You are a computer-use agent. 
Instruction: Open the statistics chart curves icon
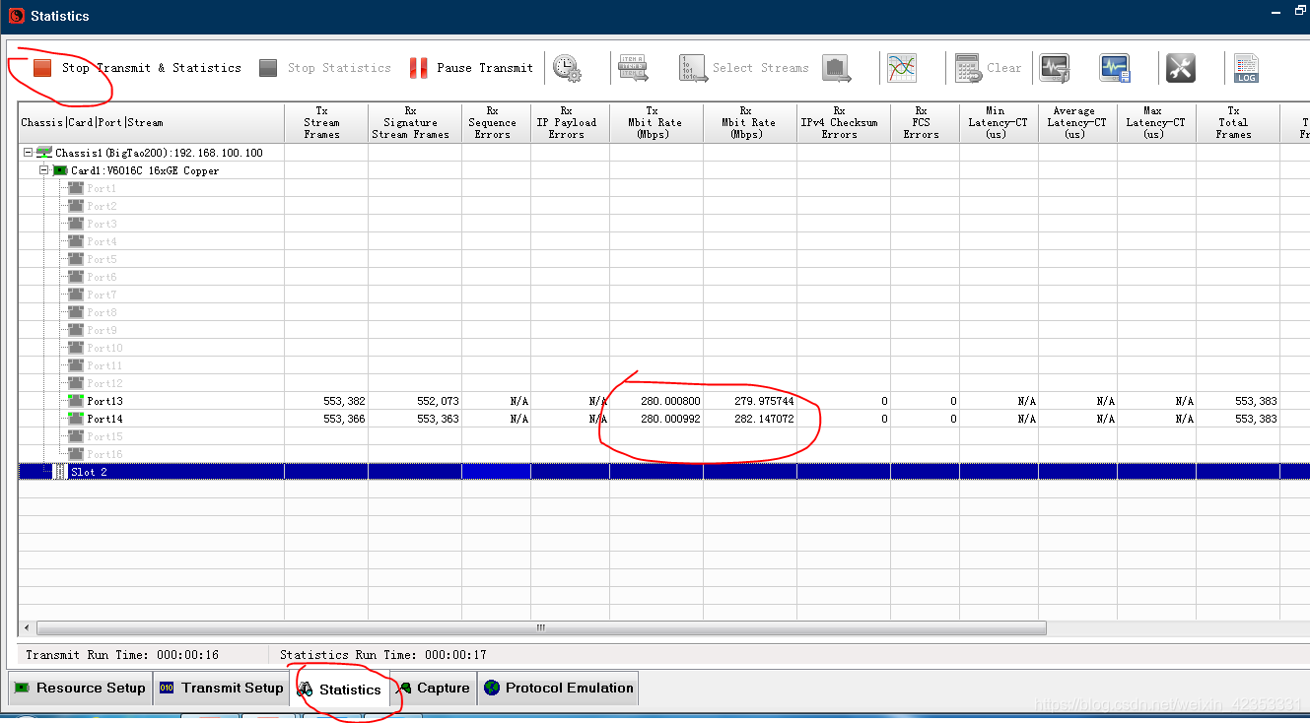point(902,68)
